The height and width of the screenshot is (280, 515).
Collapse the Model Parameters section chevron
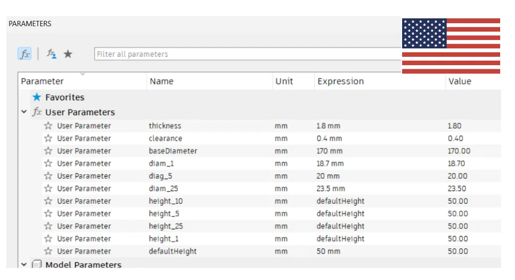click(x=24, y=265)
